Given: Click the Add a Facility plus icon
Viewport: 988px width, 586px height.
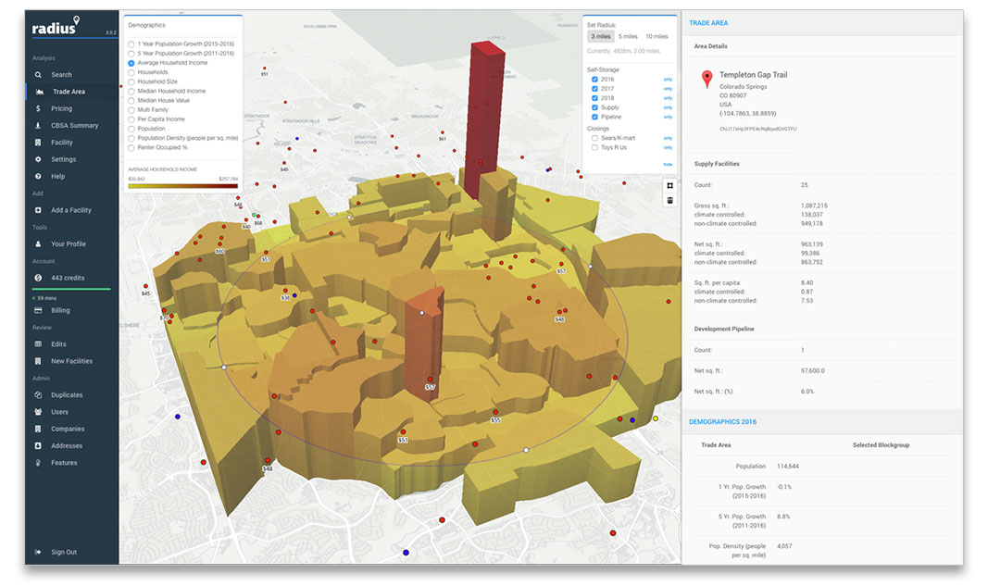Looking at the screenshot, I should (38, 210).
